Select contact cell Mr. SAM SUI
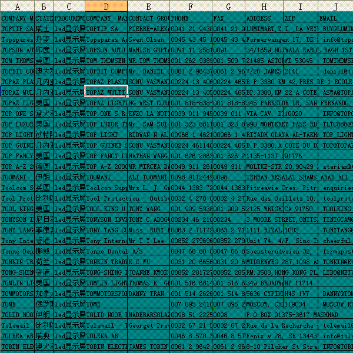Viewport: 353px width, 353px height. 149,124
